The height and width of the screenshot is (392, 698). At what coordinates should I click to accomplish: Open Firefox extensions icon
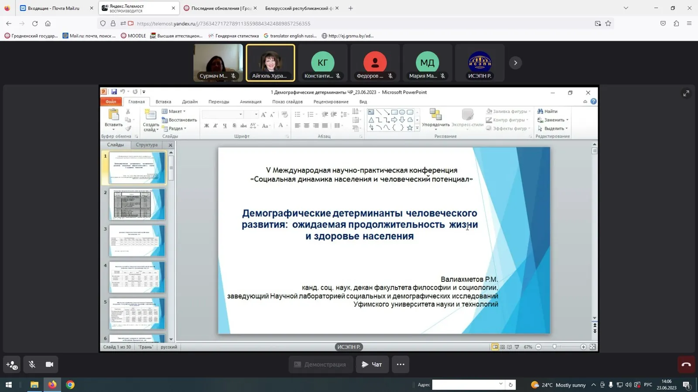point(676,24)
